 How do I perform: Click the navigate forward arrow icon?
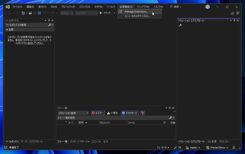tap(17, 13)
